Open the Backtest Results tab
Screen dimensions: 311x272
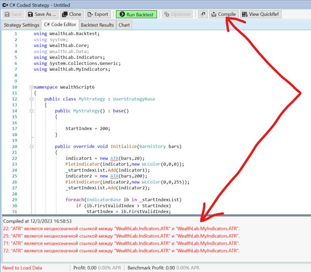tap(97, 25)
